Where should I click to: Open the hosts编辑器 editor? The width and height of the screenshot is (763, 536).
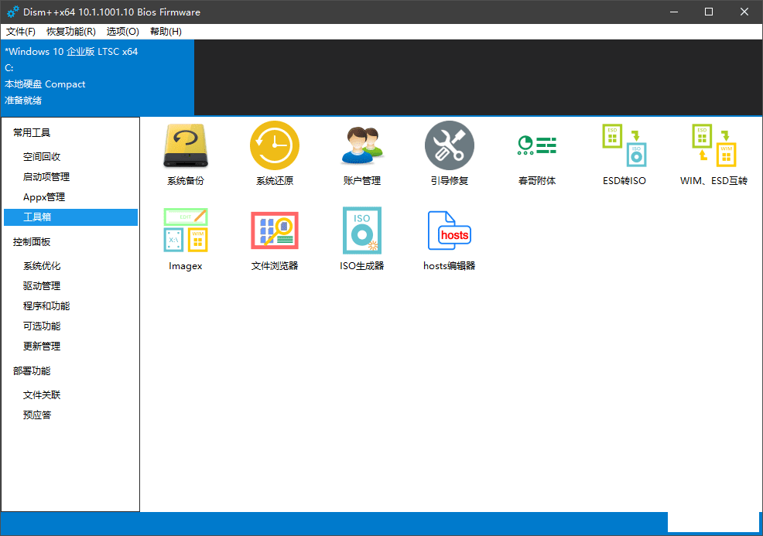point(449,239)
